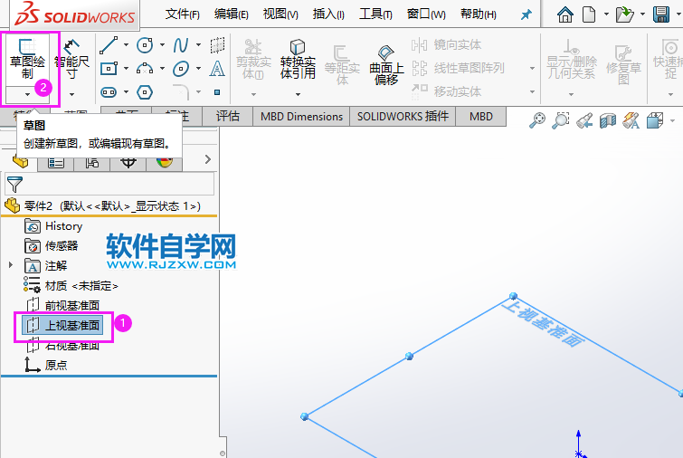
Task: Select the Line sketch tool
Action: (x=109, y=45)
